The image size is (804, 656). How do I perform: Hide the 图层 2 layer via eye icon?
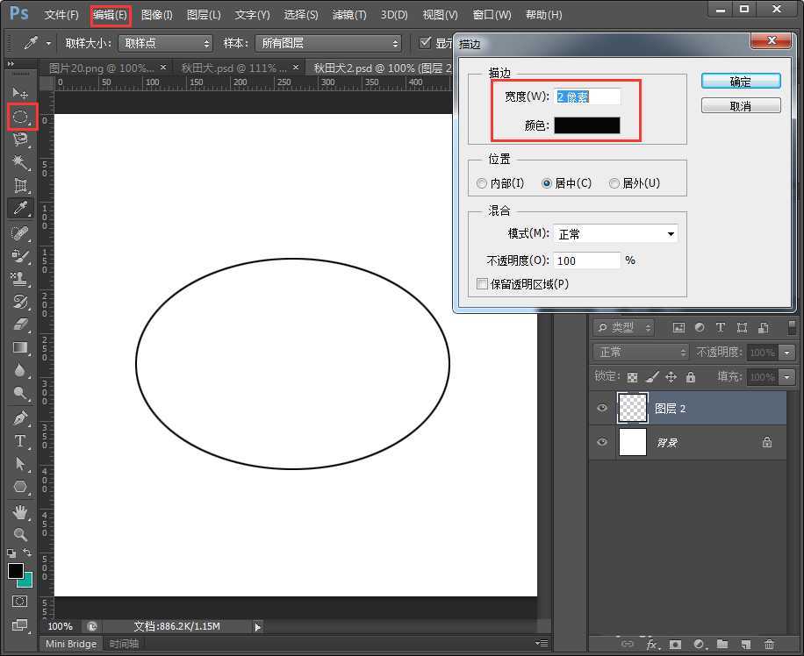pos(602,409)
